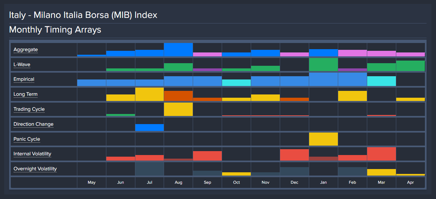Click the Aug month label
Viewport: 436px width, 199px height.
(178, 182)
